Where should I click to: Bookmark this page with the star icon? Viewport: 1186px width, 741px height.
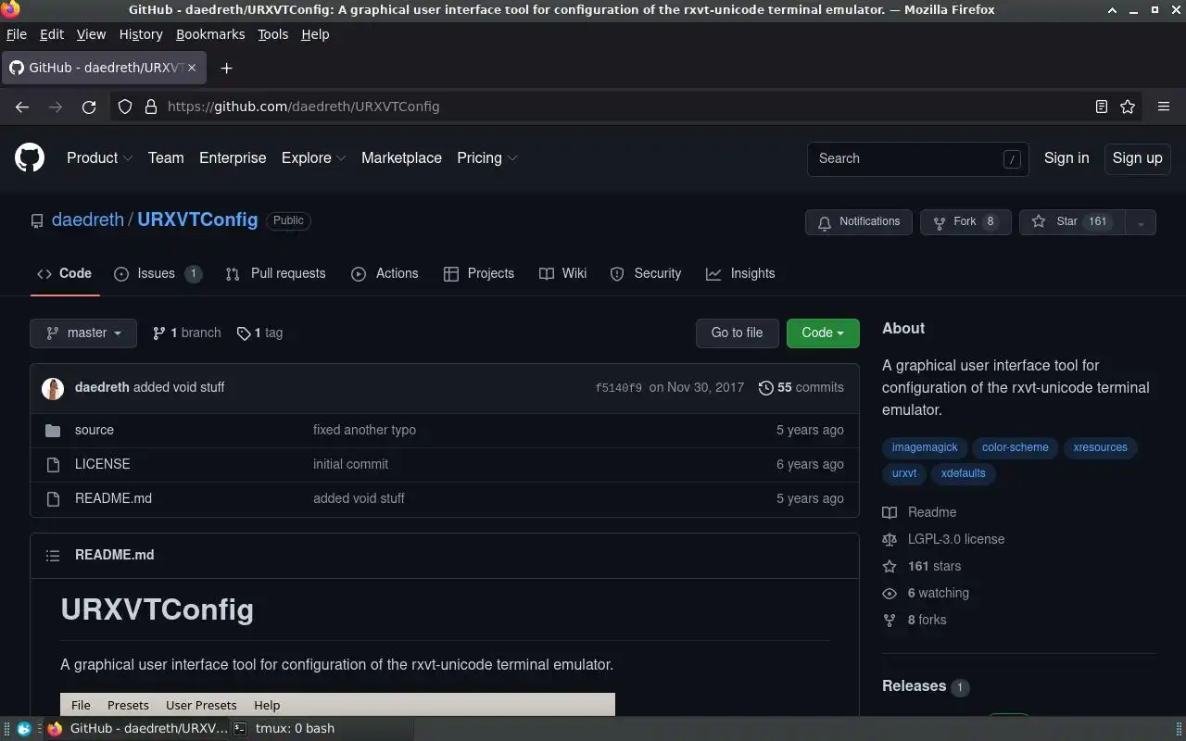(x=1128, y=107)
